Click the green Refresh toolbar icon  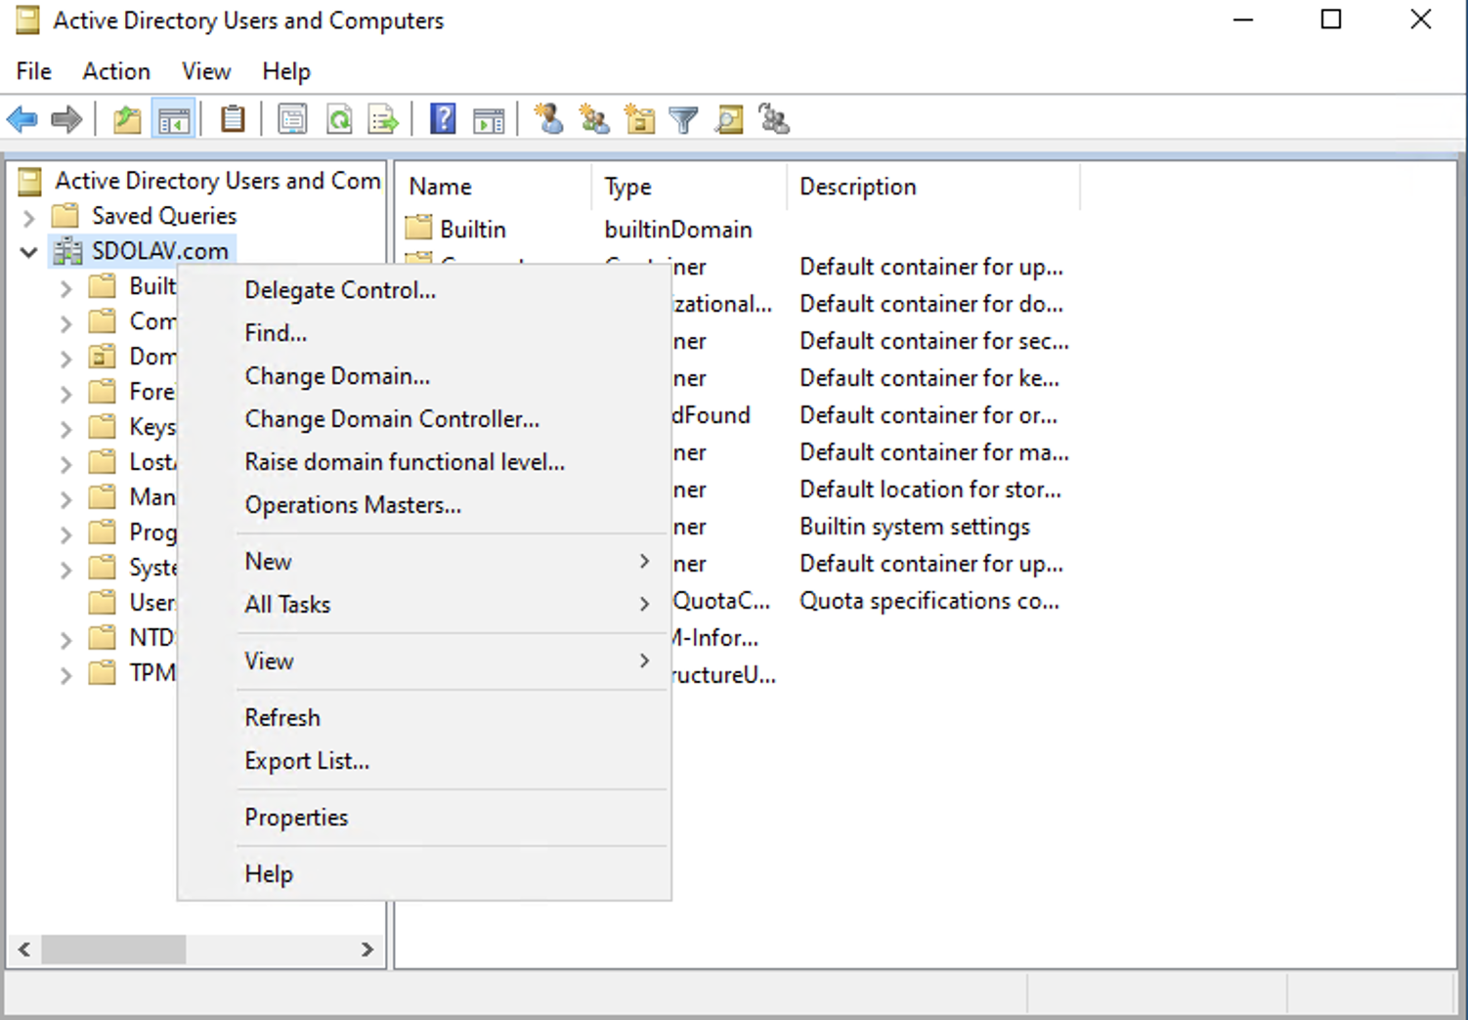click(x=338, y=120)
